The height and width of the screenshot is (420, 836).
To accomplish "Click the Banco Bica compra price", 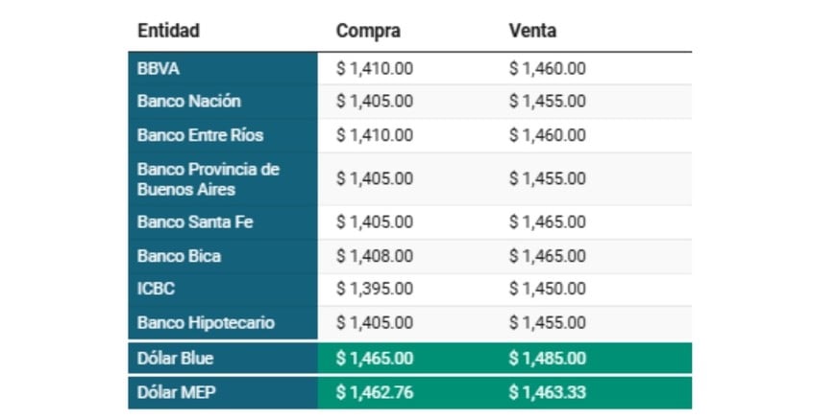I will 375,256.
